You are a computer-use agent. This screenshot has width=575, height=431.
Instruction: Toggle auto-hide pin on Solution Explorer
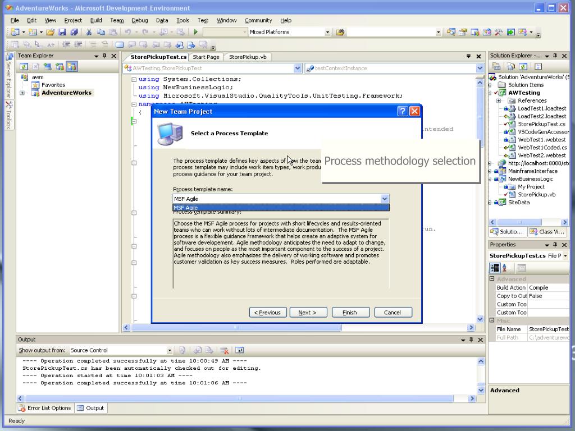coord(555,56)
